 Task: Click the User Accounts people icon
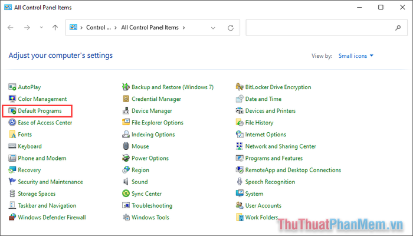(240, 205)
